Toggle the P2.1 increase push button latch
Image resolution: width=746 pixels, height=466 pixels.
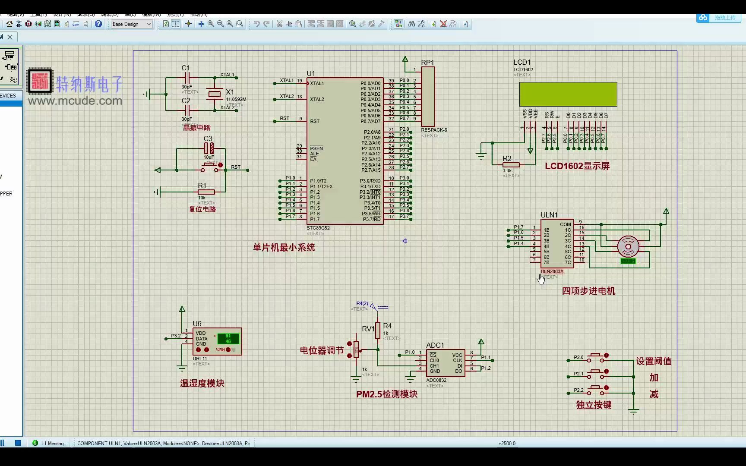point(606,371)
